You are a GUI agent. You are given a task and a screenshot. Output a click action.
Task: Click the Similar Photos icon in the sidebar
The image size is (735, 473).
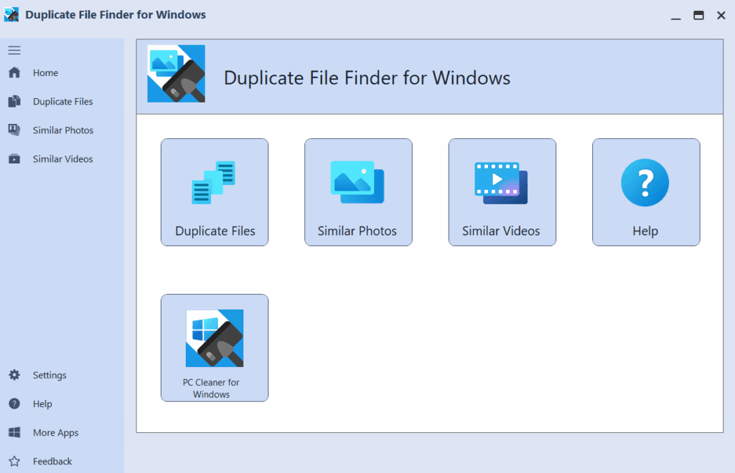(14, 130)
